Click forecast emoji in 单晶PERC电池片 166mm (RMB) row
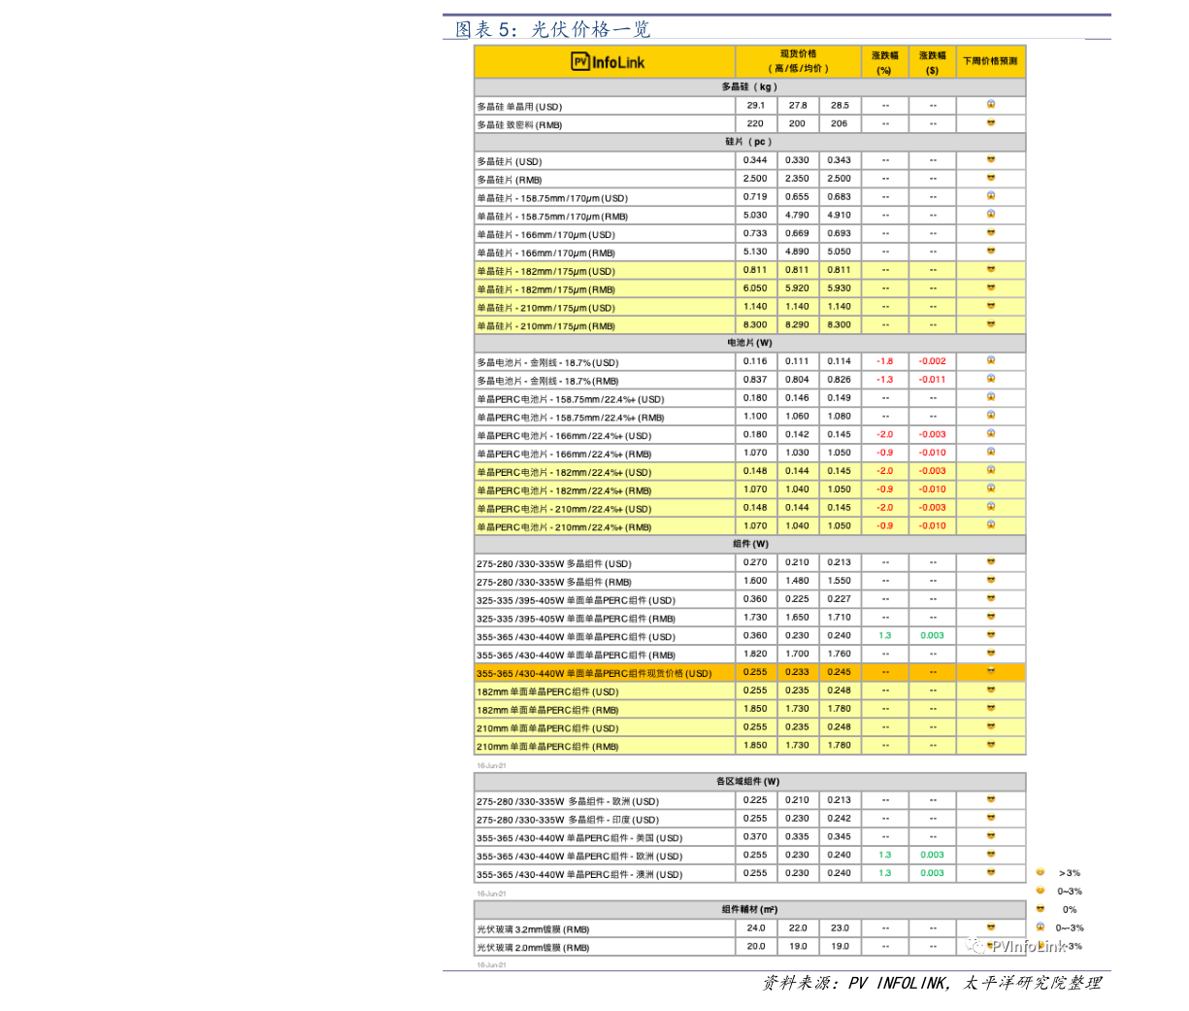The width and height of the screenshot is (1189, 1011). click(x=991, y=452)
